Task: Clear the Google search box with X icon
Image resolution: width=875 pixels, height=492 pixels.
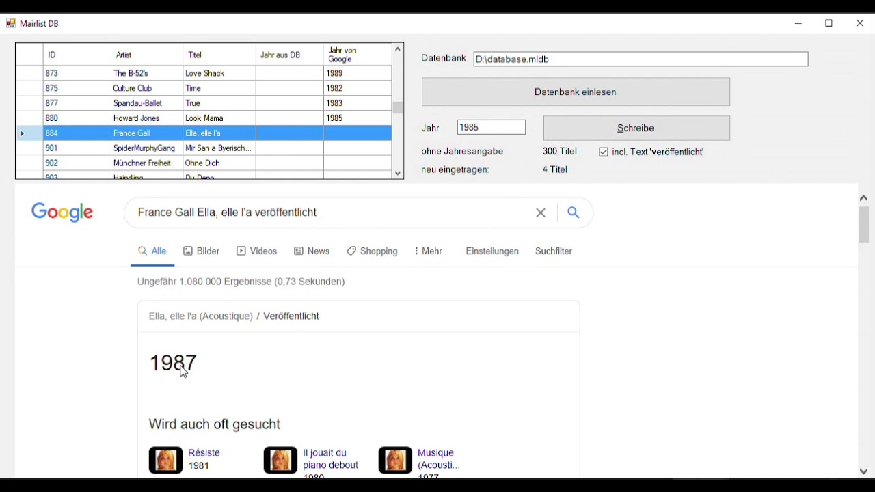Action: click(x=541, y=213)
